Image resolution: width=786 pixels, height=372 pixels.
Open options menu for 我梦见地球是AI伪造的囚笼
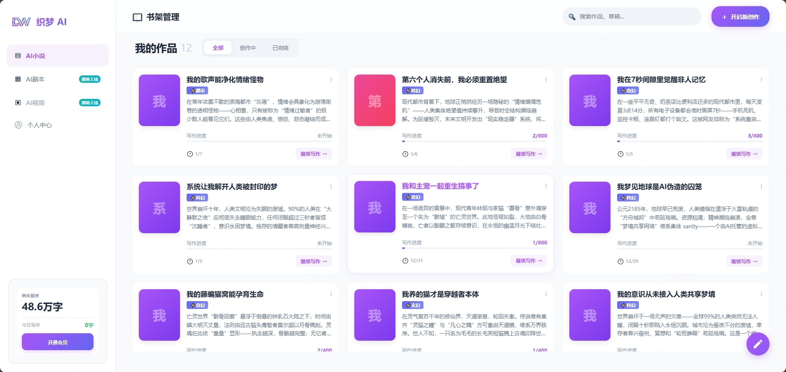760,187
